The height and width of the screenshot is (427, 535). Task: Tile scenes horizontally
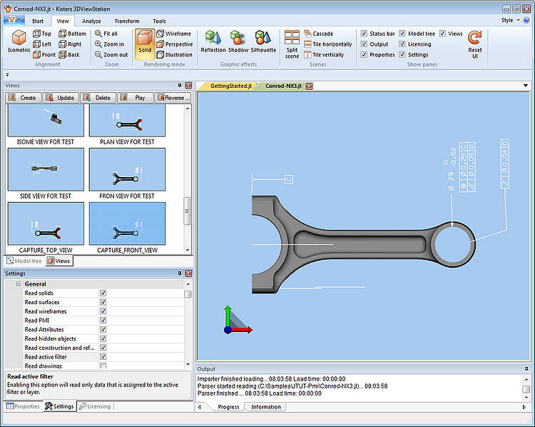[x=327, y=44]
